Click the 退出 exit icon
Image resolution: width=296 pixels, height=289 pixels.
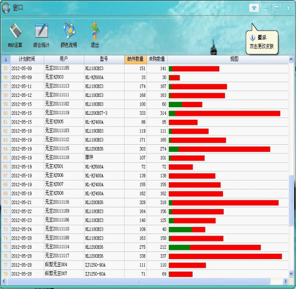(95, 31)
